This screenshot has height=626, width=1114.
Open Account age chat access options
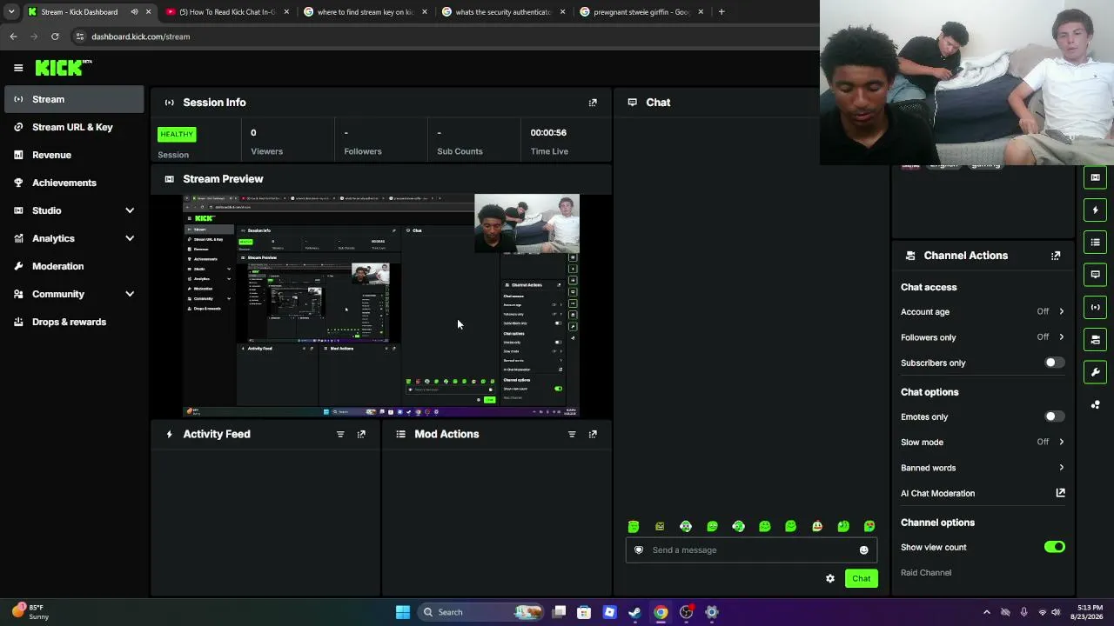(x=983, y=311)
